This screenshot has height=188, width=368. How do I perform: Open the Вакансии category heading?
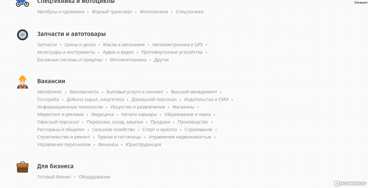coord(51,81)
